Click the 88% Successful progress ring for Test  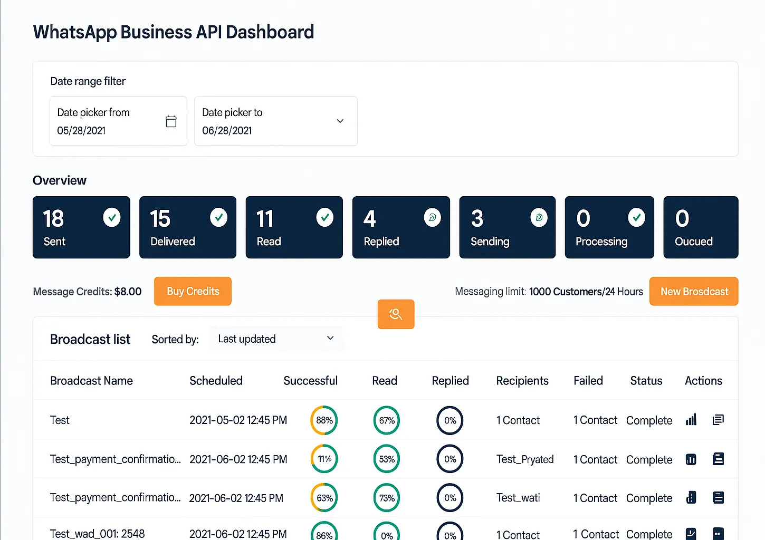pyautogui.click(x=323, y=420)
